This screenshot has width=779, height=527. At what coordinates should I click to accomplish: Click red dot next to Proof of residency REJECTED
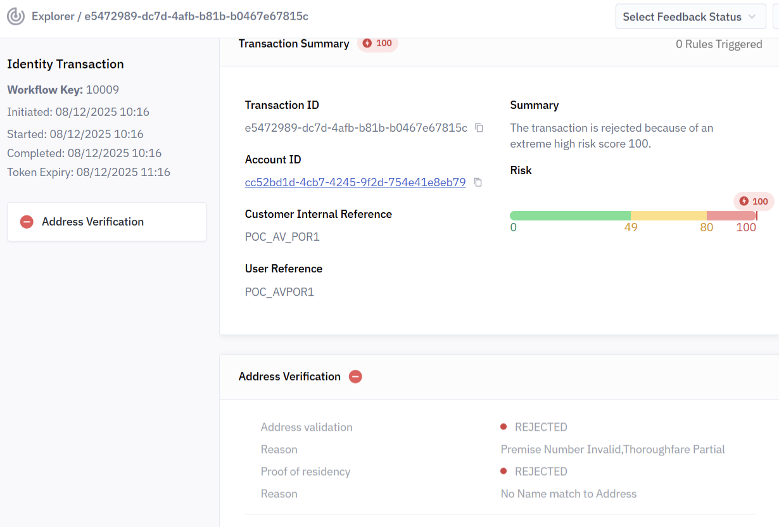pos(503,471)
